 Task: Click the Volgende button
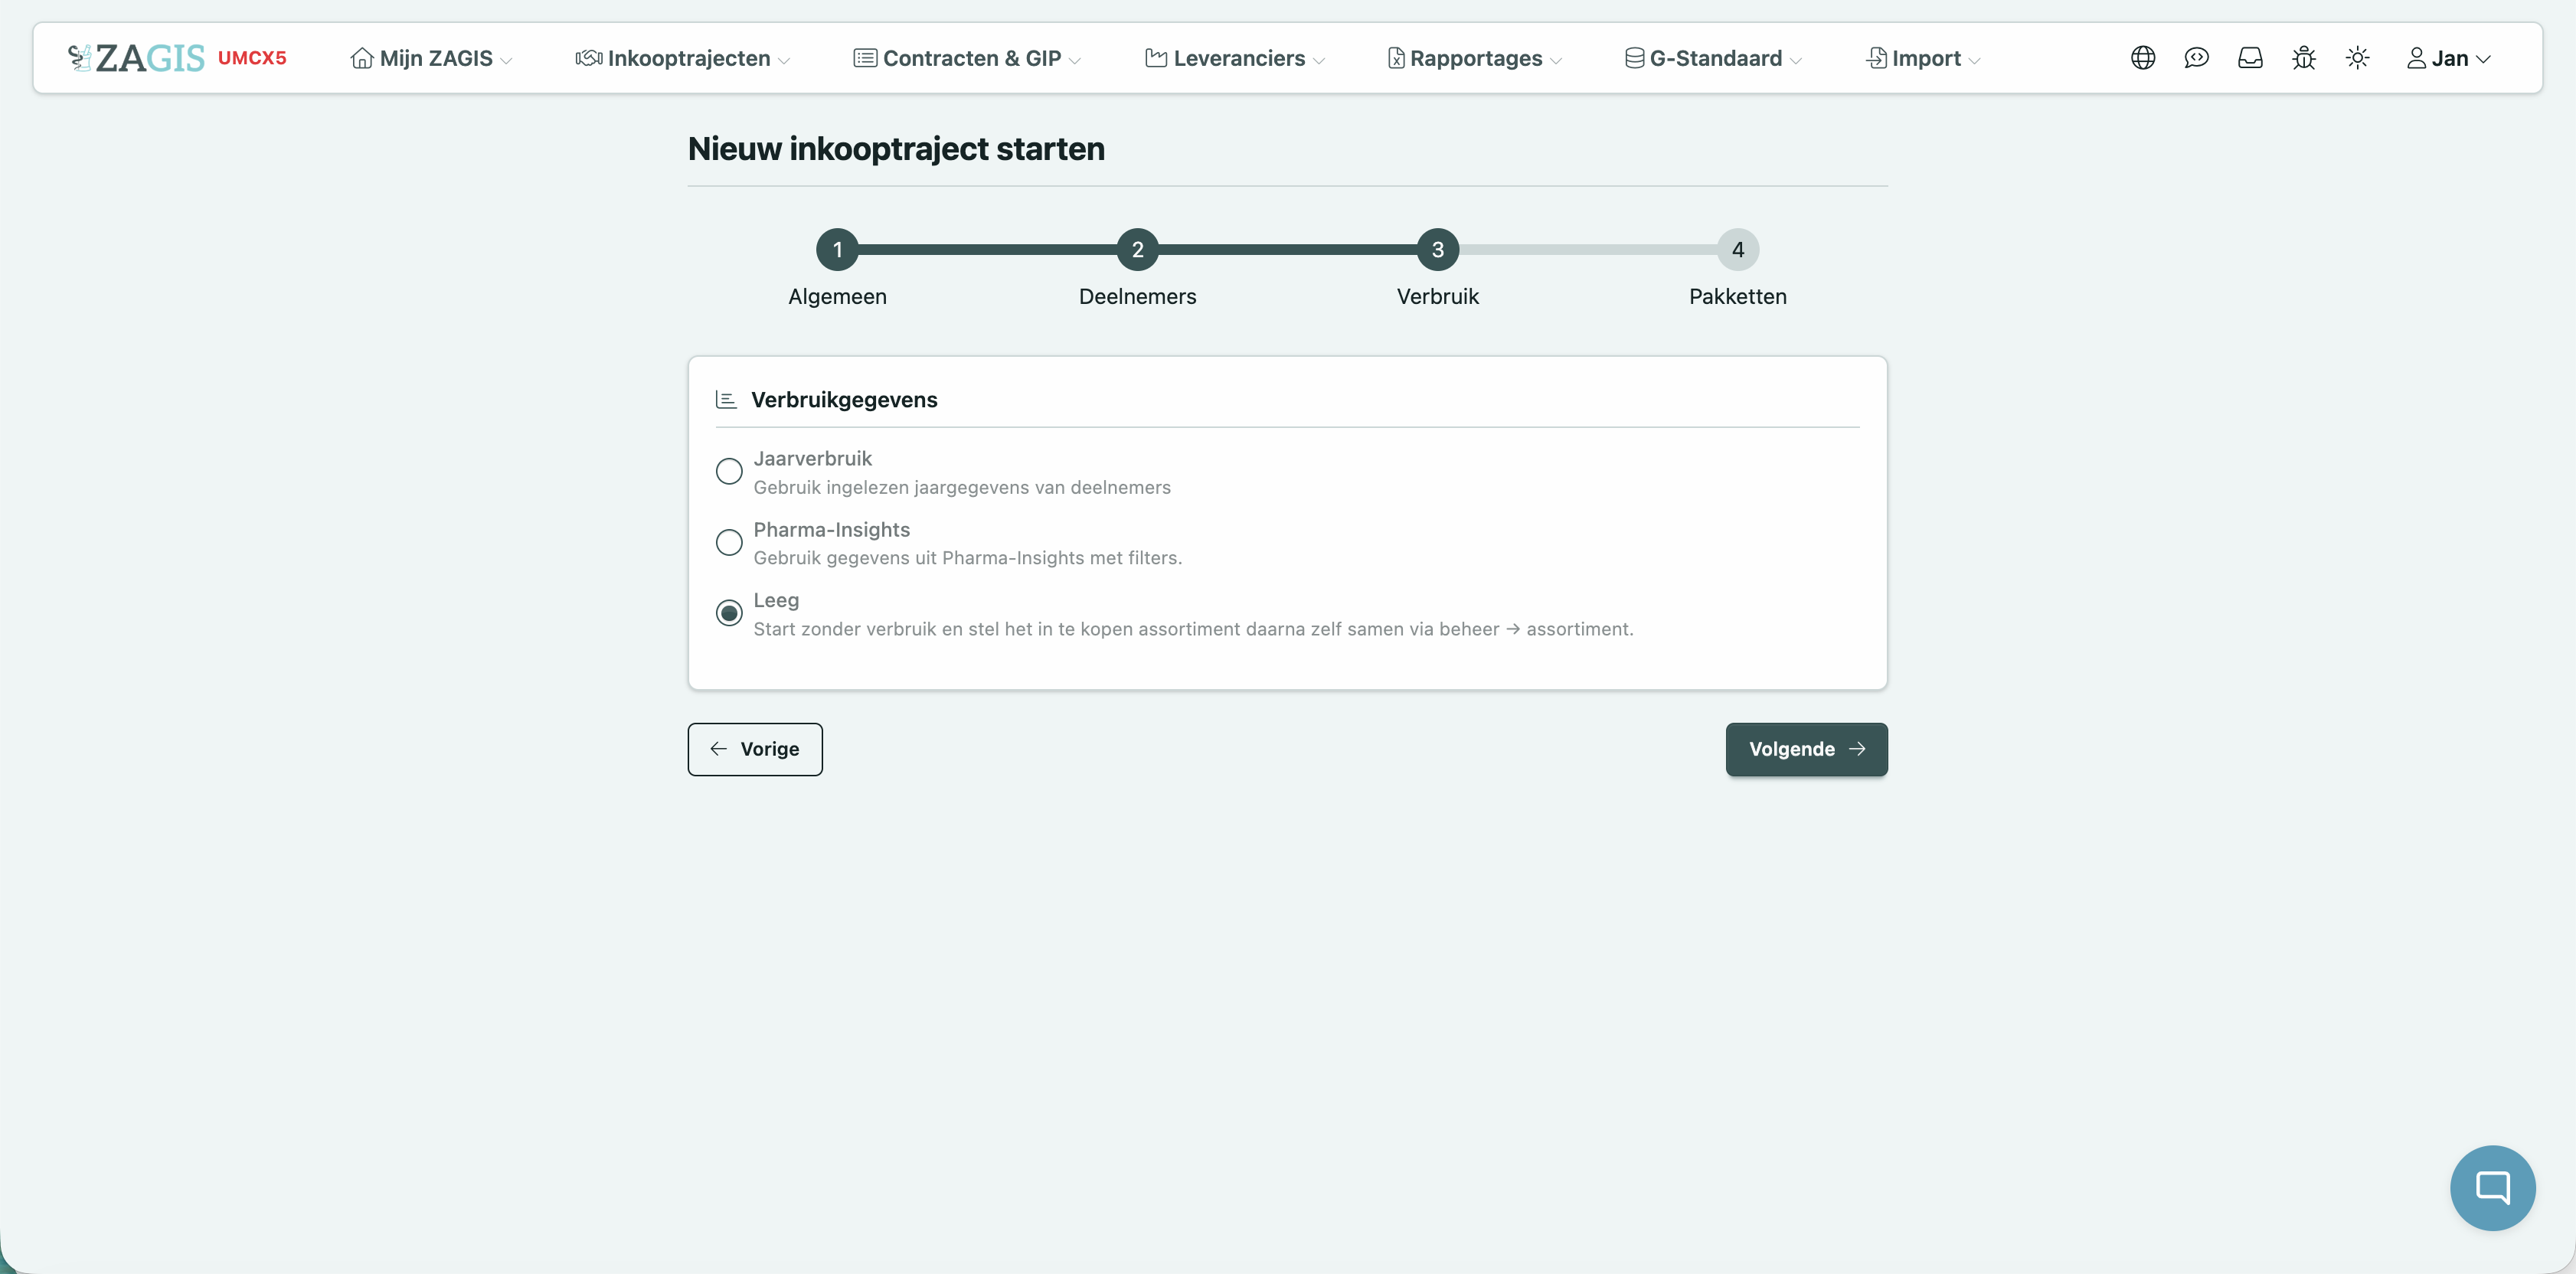[1806, 749]
